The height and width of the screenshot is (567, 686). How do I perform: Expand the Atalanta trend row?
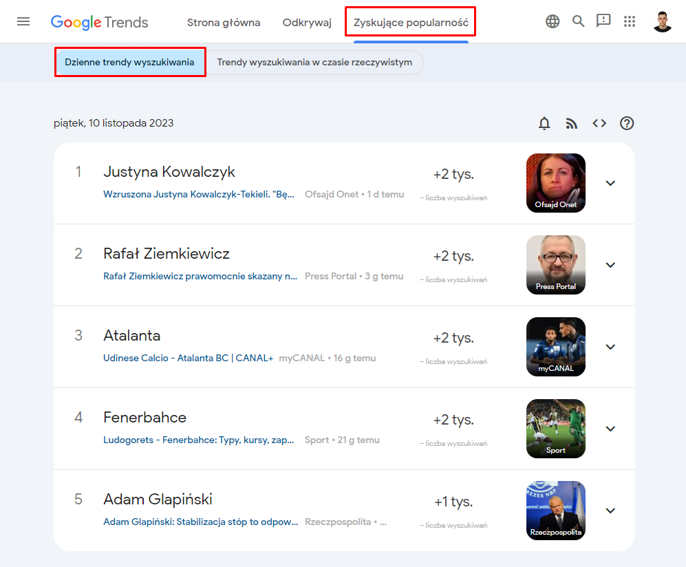click(x=610, y=347)
